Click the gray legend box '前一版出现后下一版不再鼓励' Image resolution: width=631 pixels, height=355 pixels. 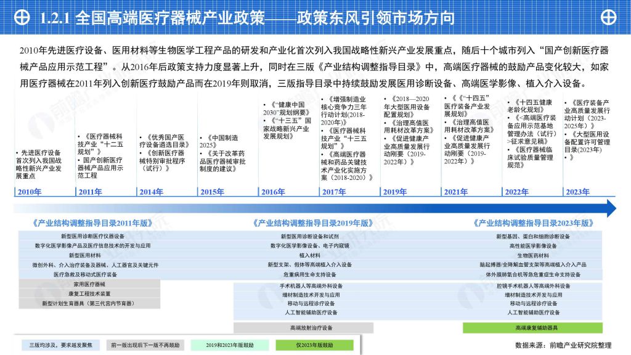[145, 345]
